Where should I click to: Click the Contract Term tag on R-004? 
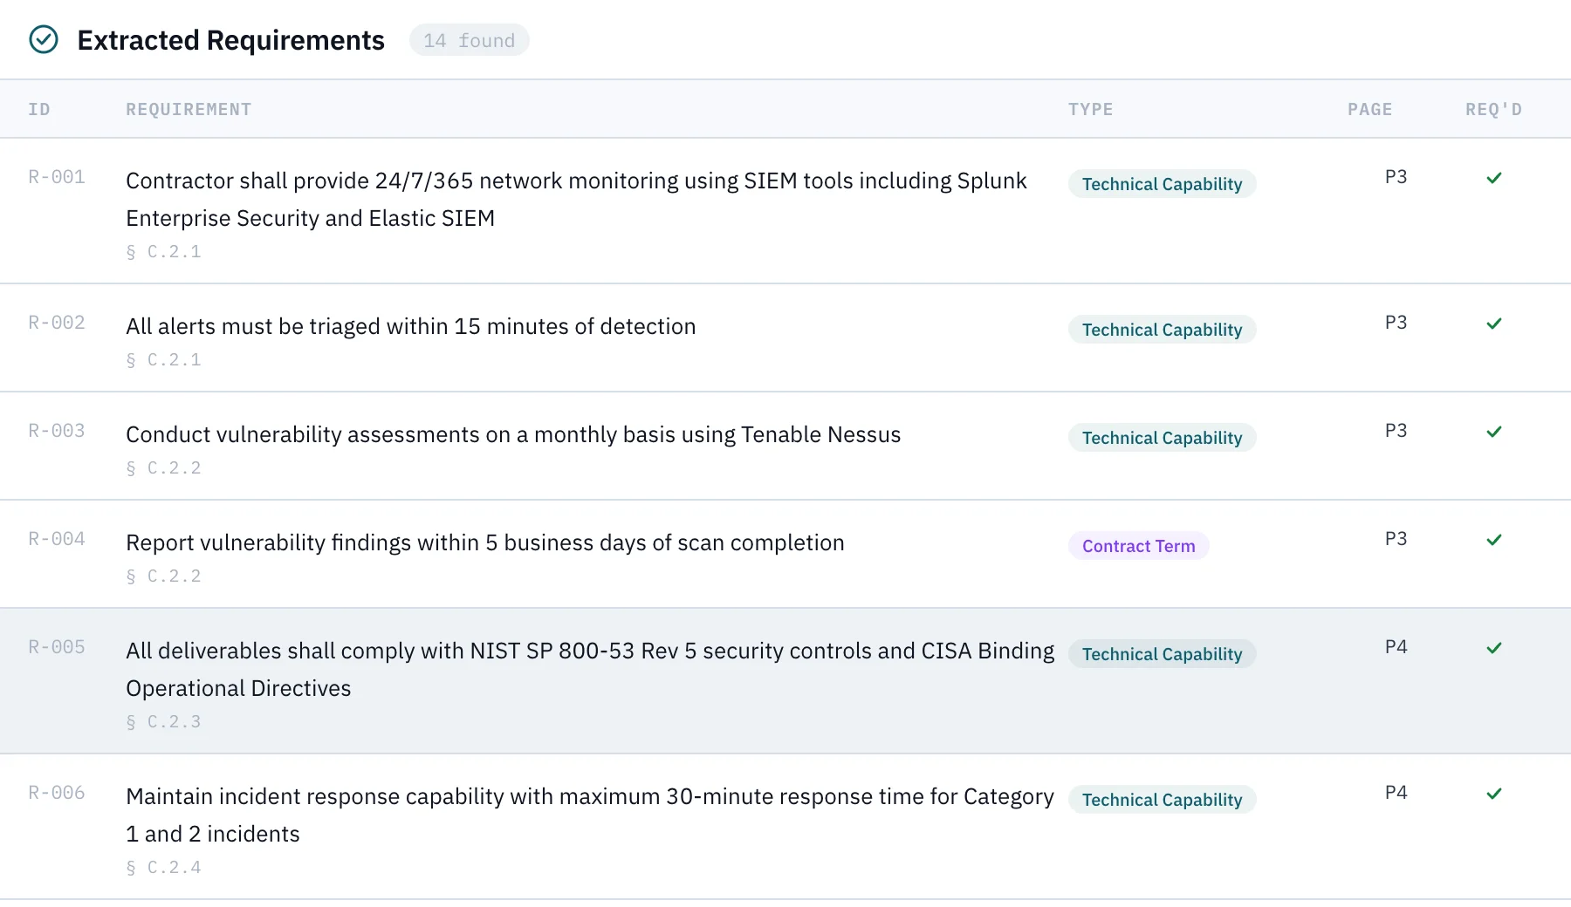[x=1138, y=546]
